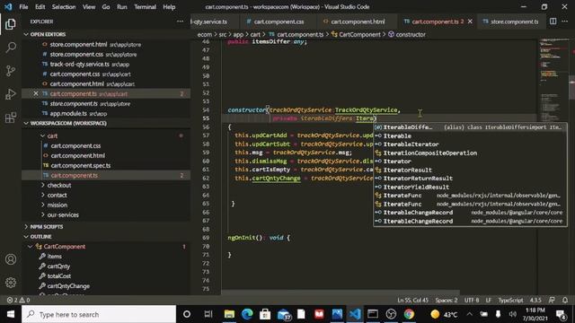Open the Explorer view in activity bar

click(x=11, y=24)
